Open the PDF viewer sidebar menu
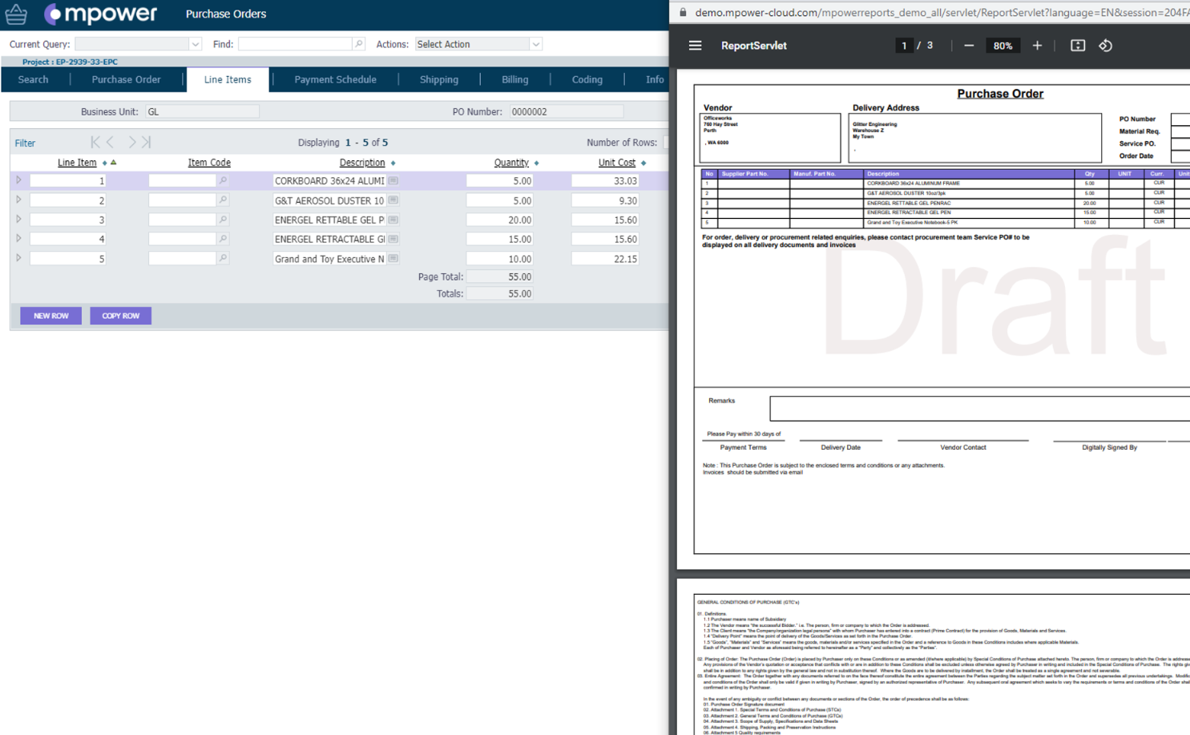1190x735 pixels. (x=695, y=46)
